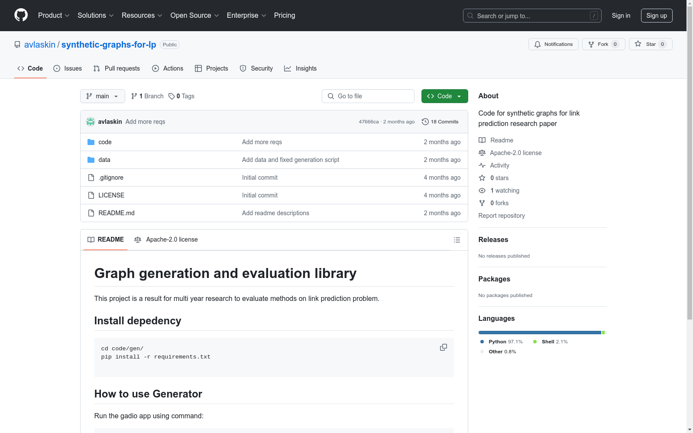This screenshot has height=433, width=693.
Task: View the Insights tab
Action: pos(300,68)
